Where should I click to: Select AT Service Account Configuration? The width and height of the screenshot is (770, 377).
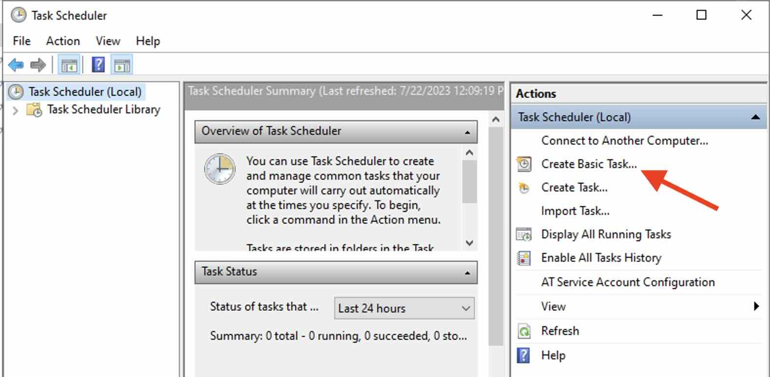click(x=627, y=282)
